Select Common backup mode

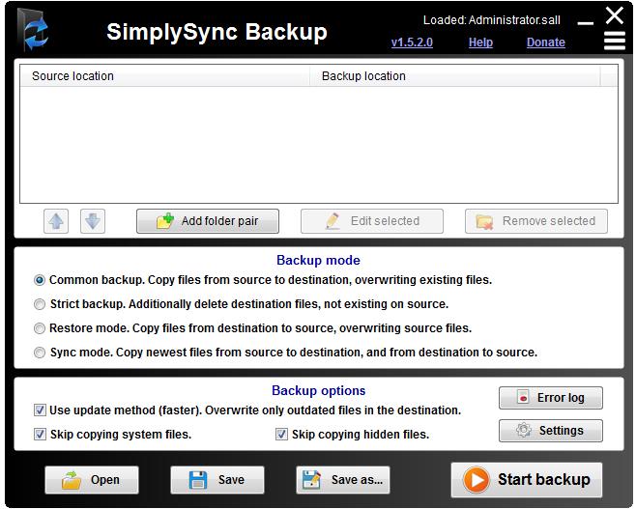[x=40, y=280]
